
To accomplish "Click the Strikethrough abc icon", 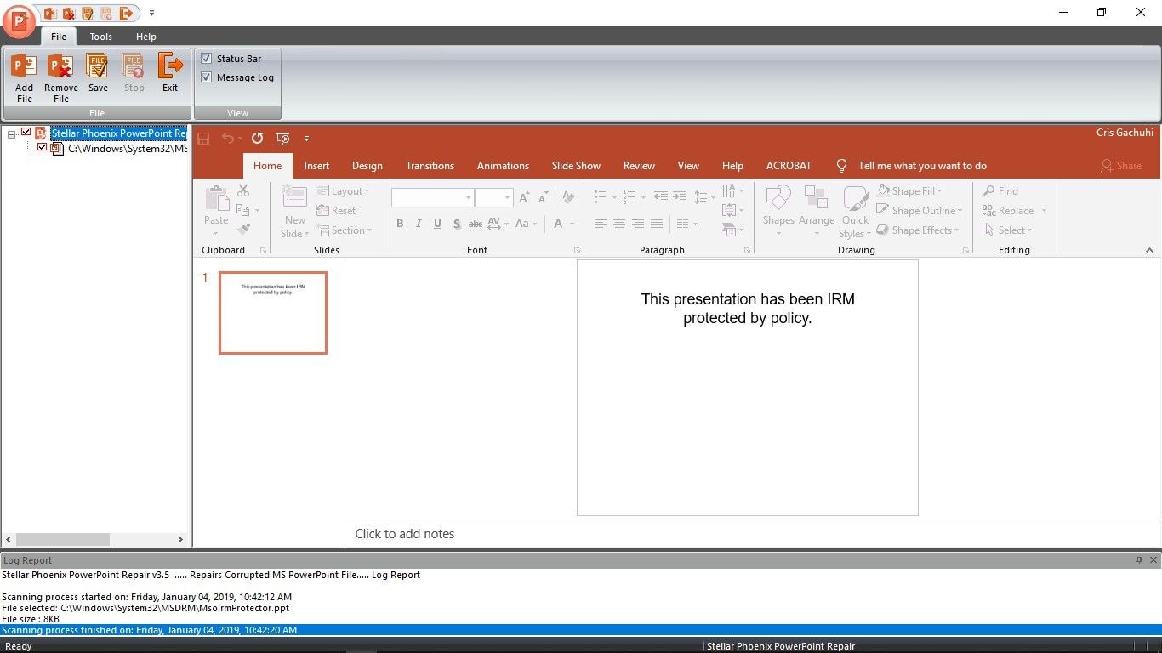I will pos(476,224).
